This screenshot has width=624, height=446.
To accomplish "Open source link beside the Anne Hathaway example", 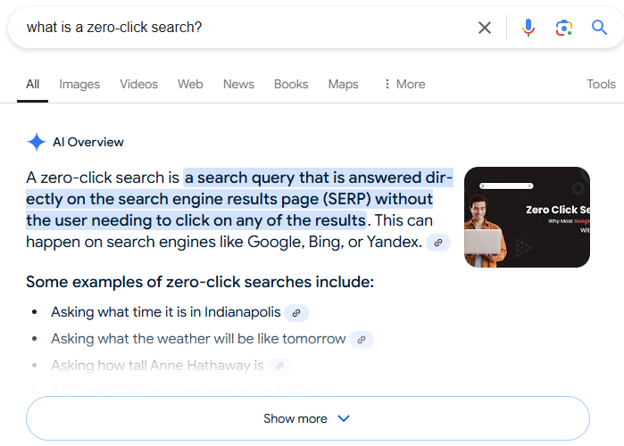I will [279, 366].
